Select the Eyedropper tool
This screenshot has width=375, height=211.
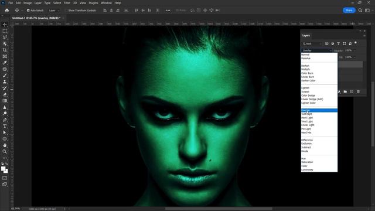coord(5,63)
